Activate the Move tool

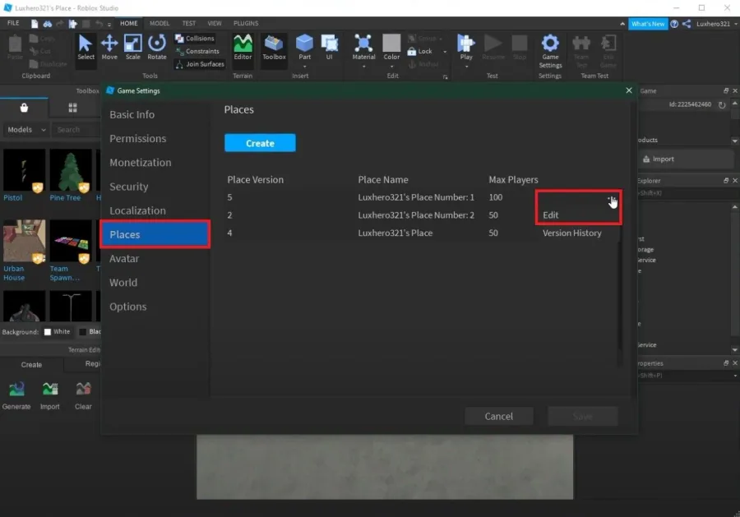109,48
